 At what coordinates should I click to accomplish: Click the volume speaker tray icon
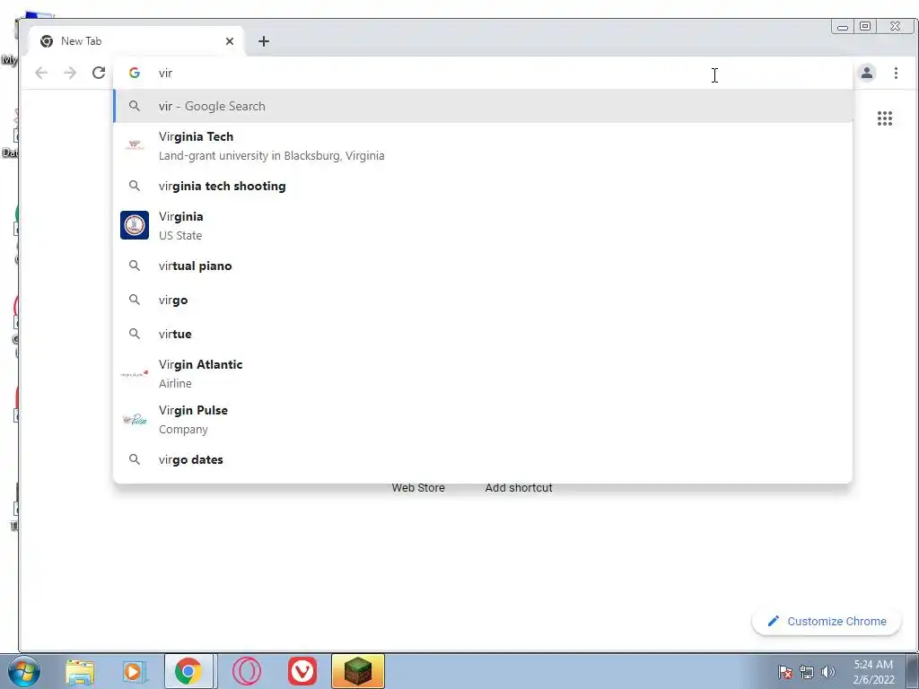pyautogui.click(x=828, y=671)
